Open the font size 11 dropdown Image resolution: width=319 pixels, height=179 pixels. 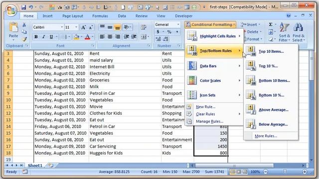[76, 27]
